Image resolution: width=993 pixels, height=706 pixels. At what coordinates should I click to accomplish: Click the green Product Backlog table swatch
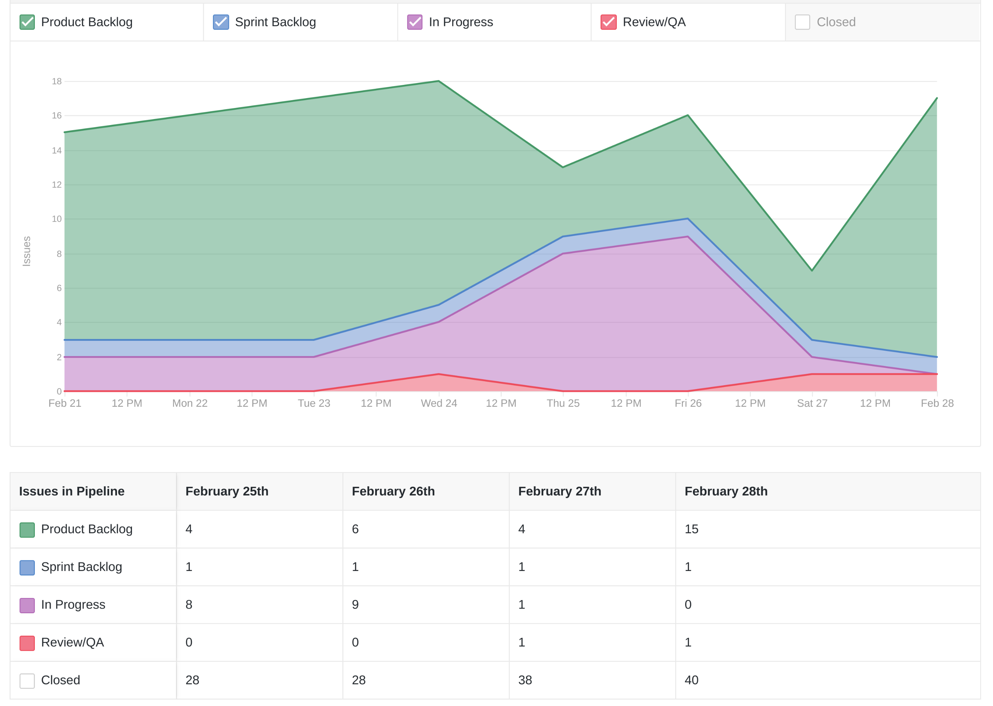point(27,530)
